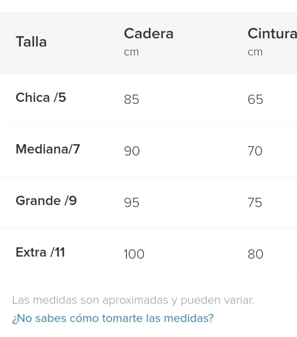Click the cm unit under Cadera
The image size is (297, 337).
131,52
